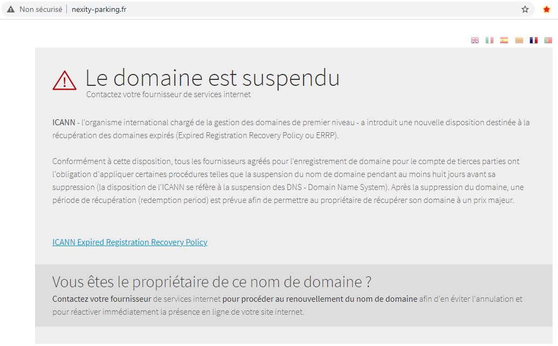Toggle the bookmark star for this page

pyautogui.click(x=524, y=9)
